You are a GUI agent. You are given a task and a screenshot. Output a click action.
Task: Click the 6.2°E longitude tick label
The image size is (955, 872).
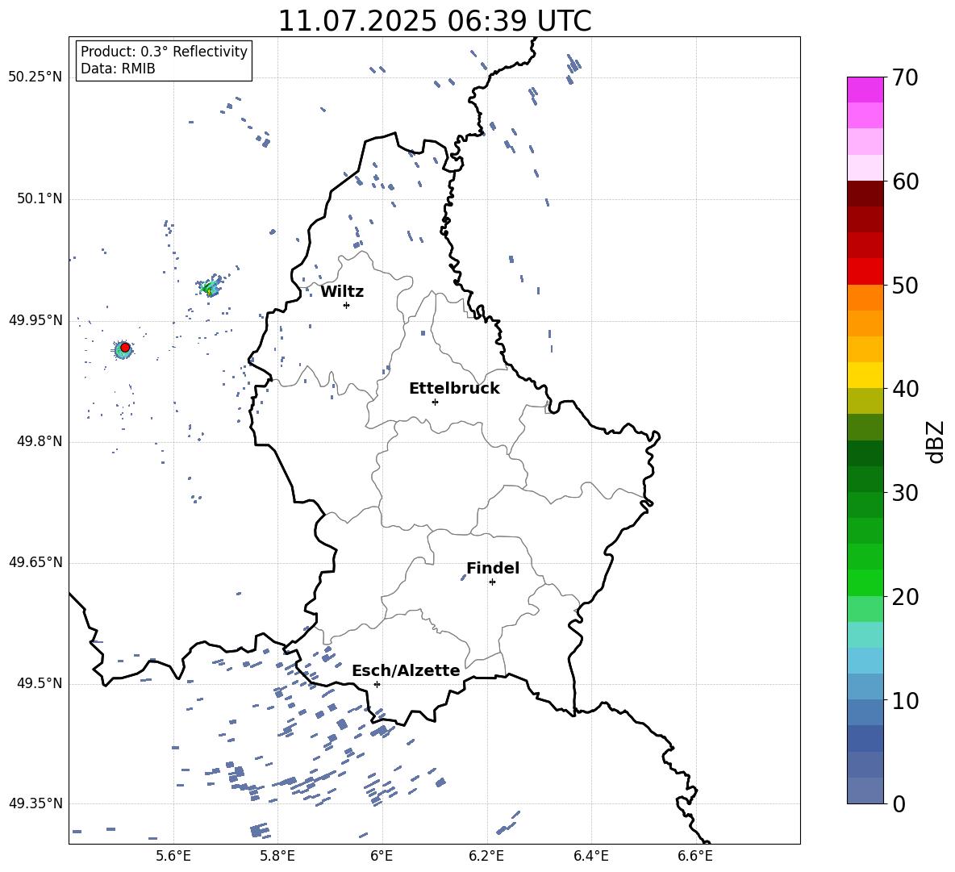coord(486,856)
